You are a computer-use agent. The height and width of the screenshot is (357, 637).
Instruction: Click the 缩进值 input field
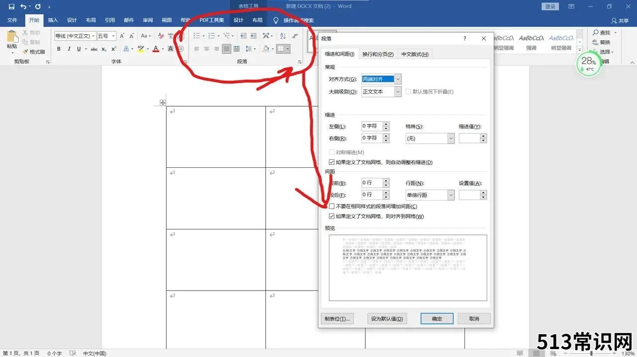click(x=469, y=139)
